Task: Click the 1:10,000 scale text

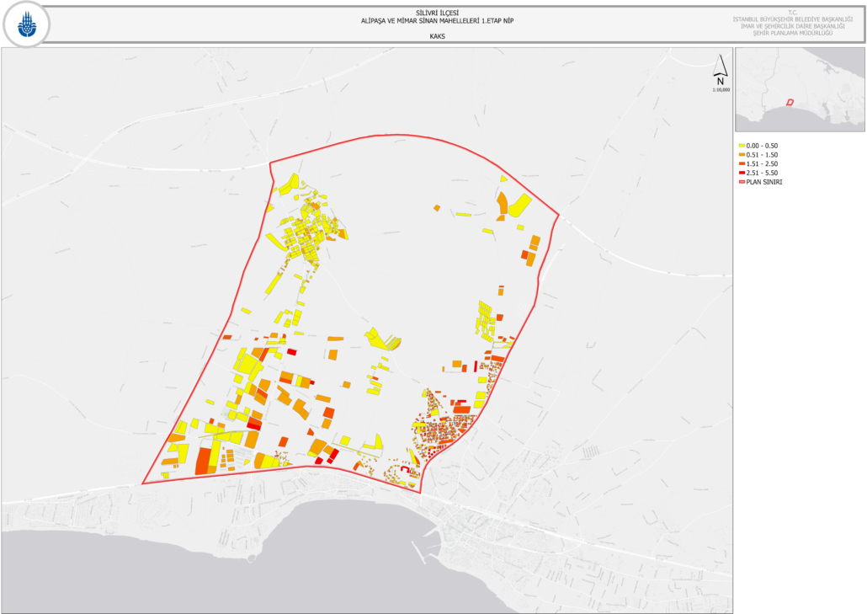Action: 721,89
